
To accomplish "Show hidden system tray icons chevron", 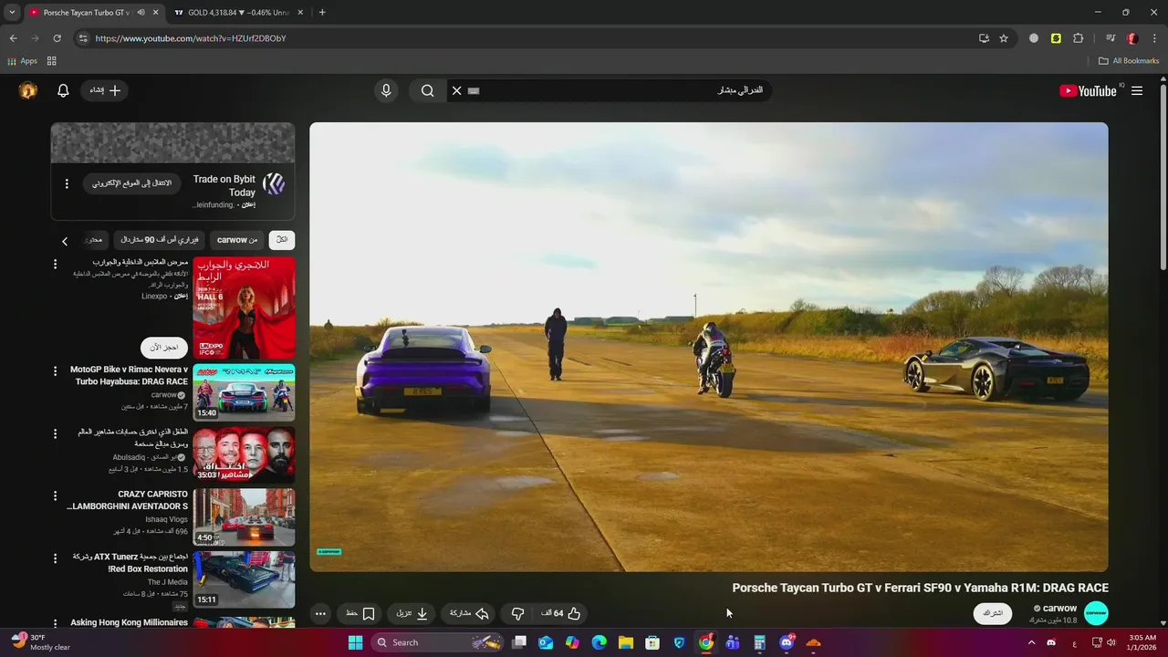I will coord(1032,642).
